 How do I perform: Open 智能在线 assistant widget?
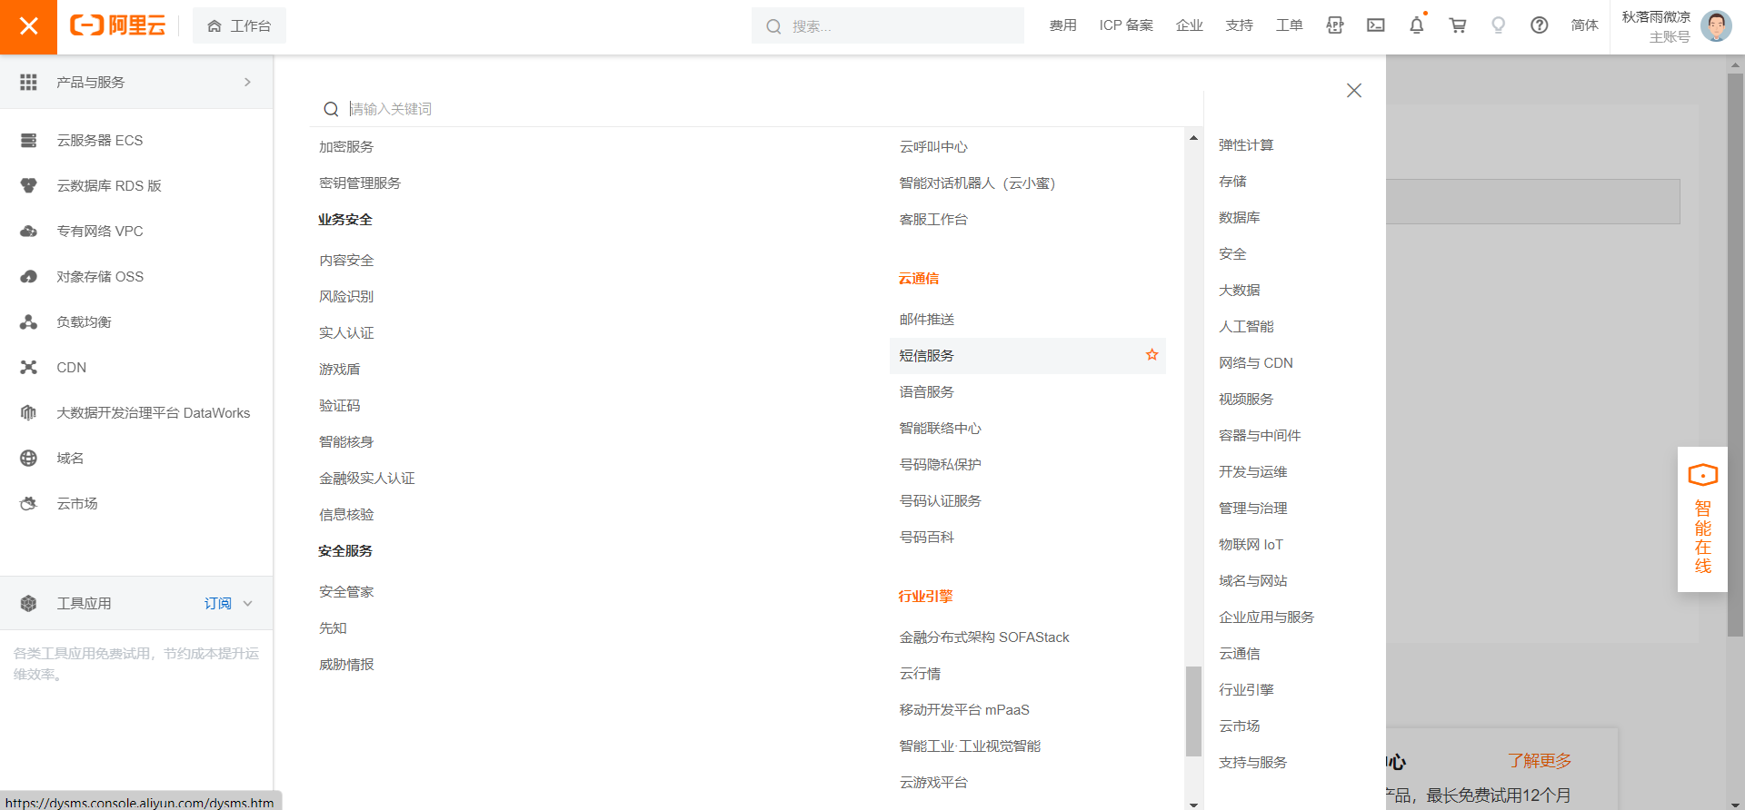coord(1702,519)
